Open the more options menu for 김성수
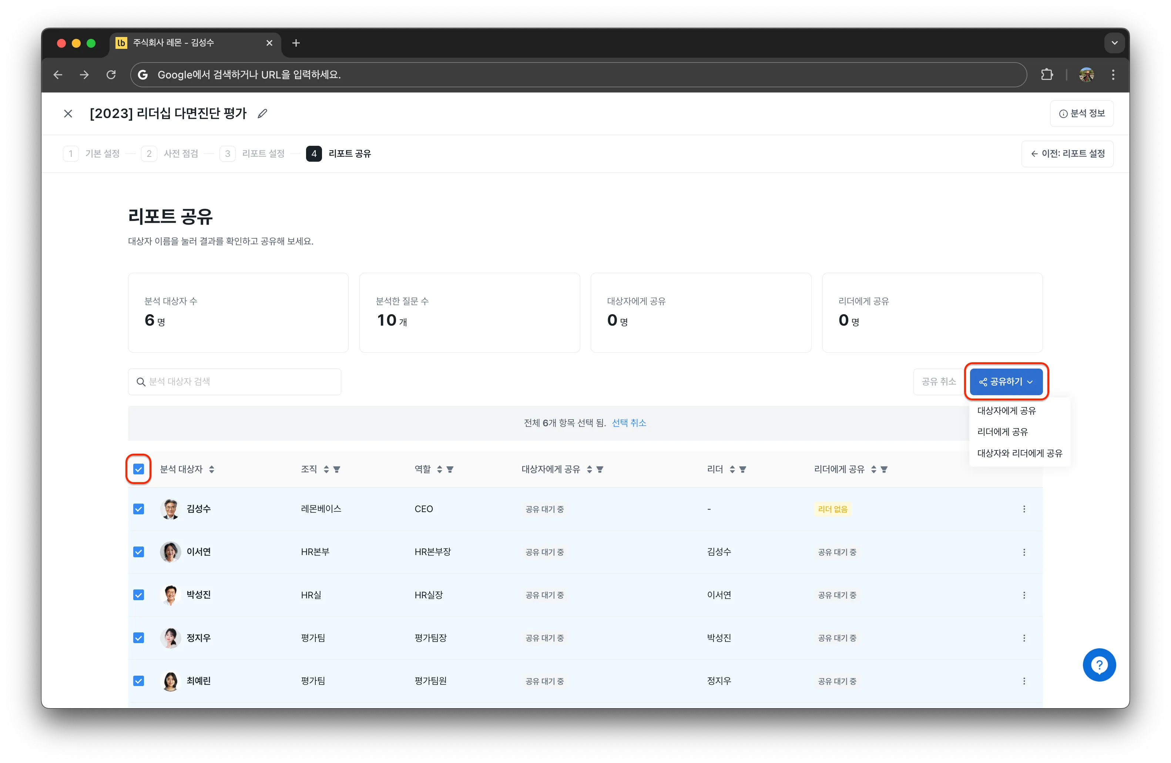The height and width of the screenshot is (763, 1171). (1024, 509)
